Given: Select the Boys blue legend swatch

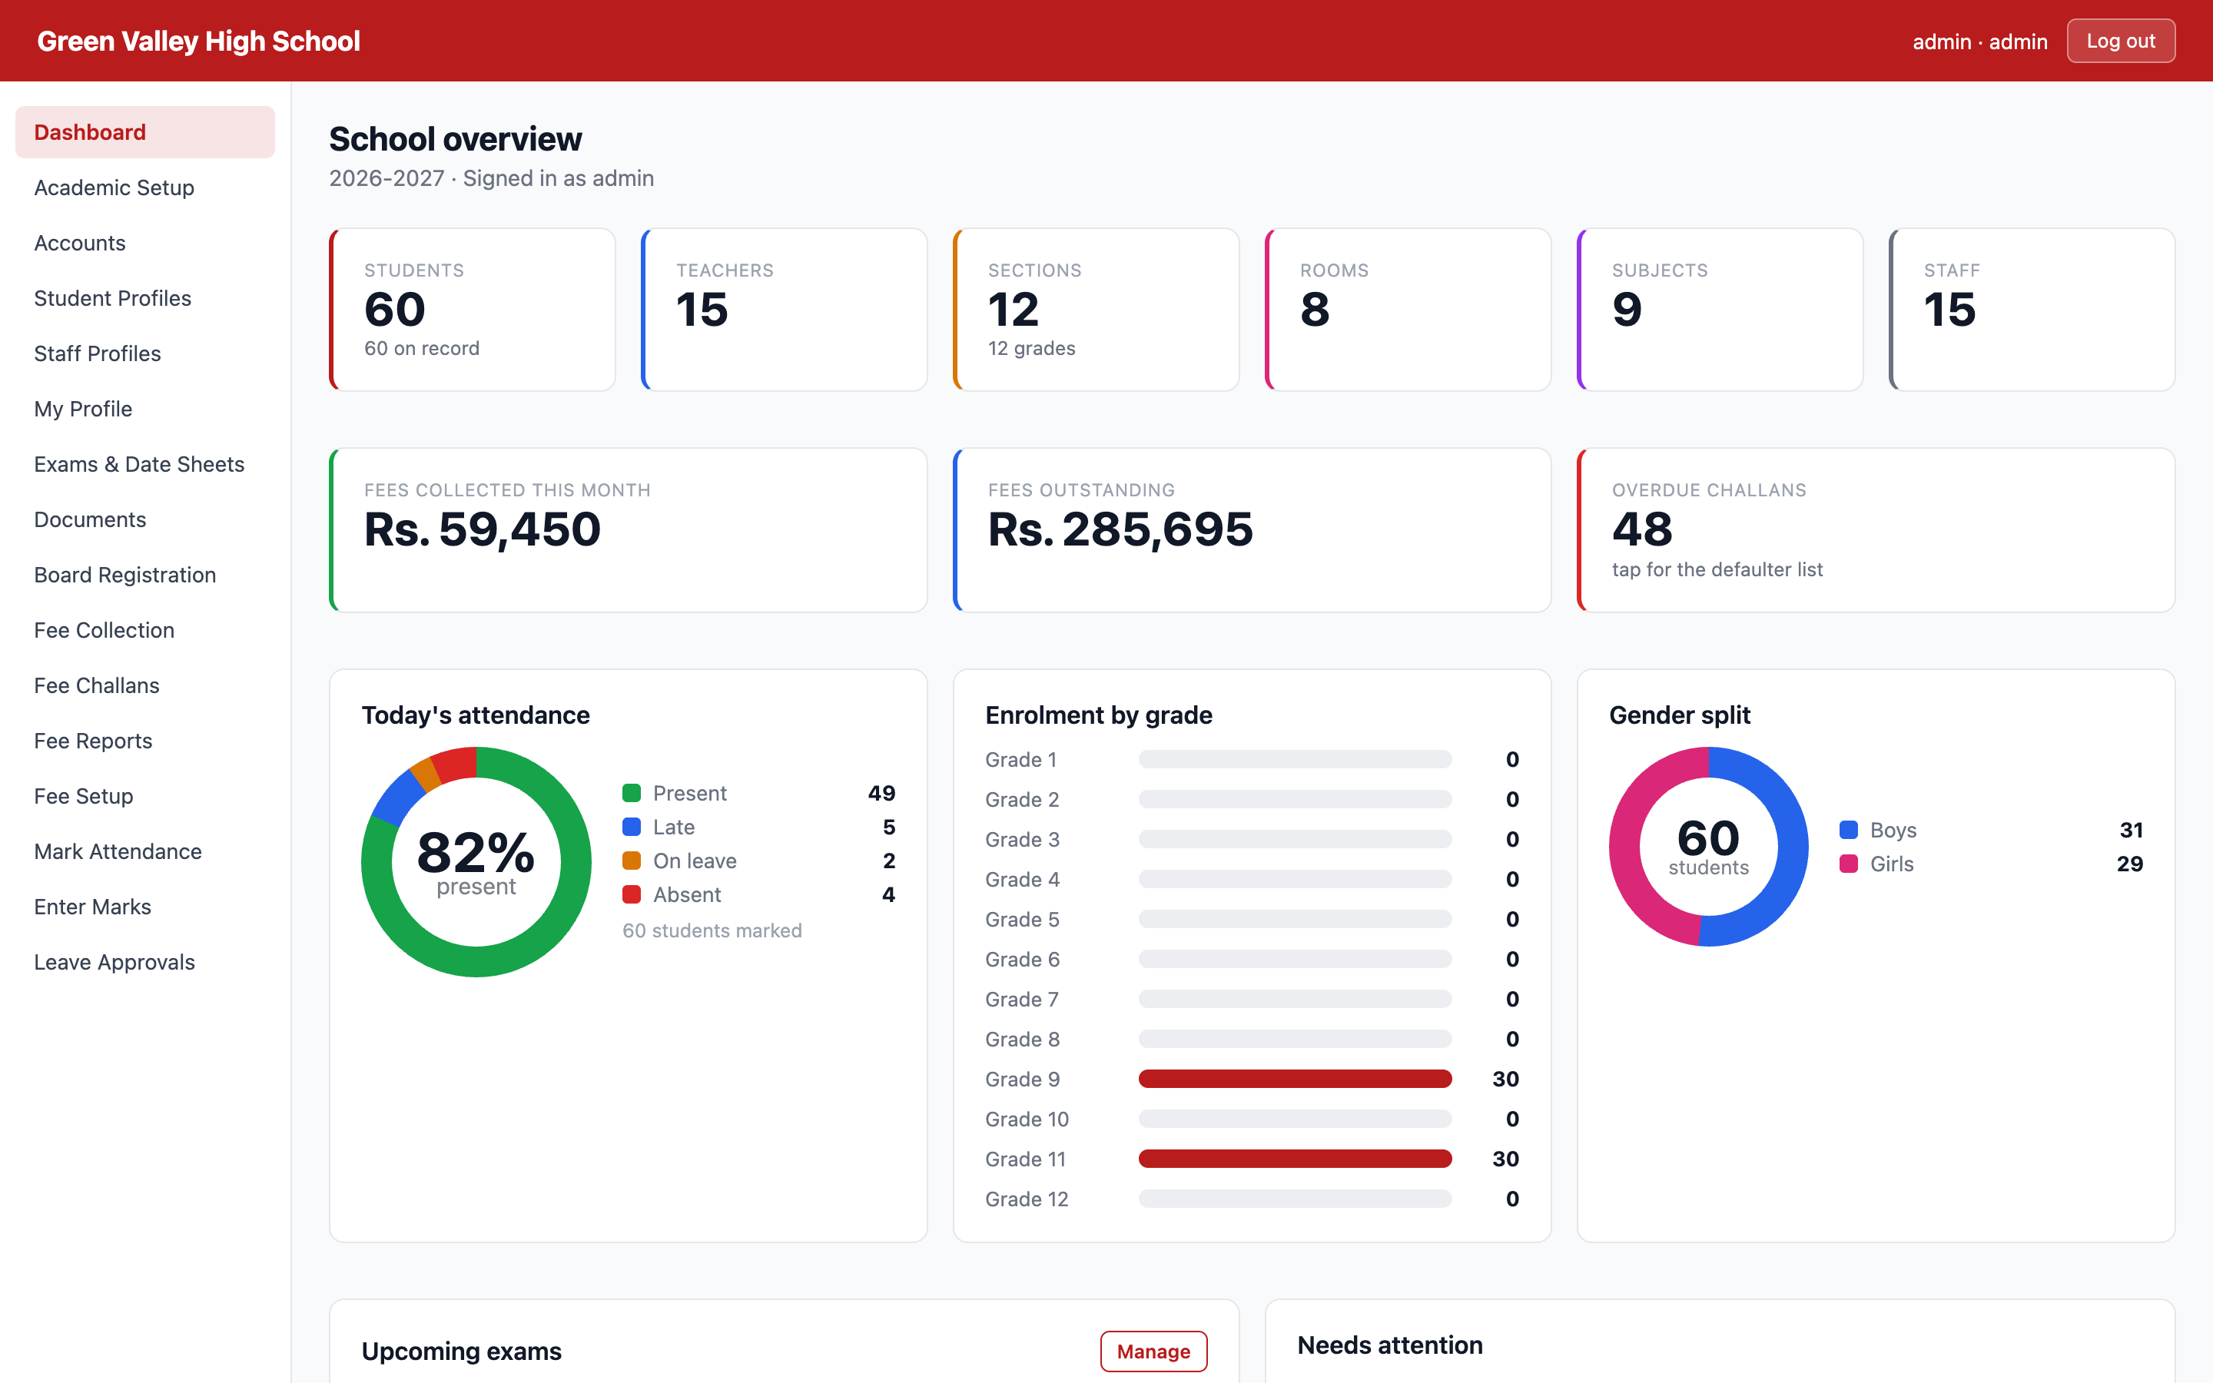Looking at the screenshot, I should [1848, 830].
